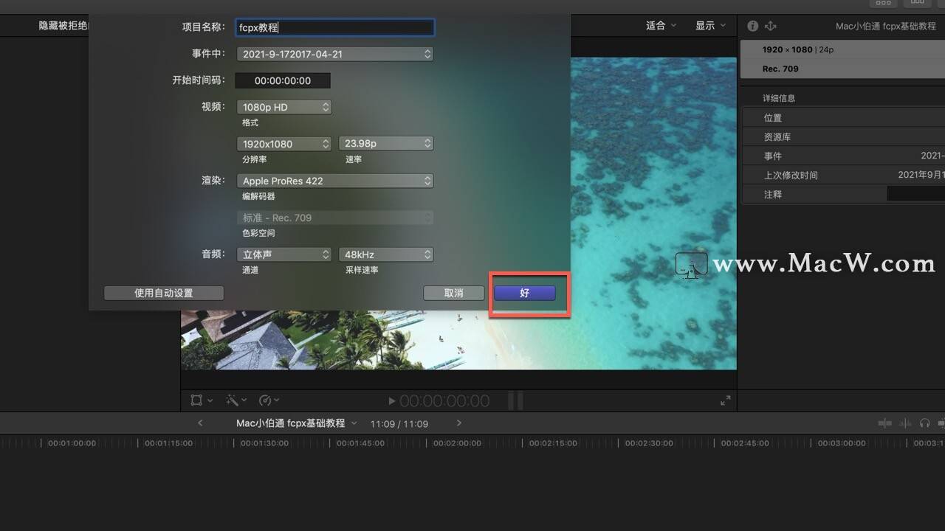The width and height of the screenshot is (945, 531).
Task: Expand the 1080p HD video format dropdown
Action: [x=284, y=107]
